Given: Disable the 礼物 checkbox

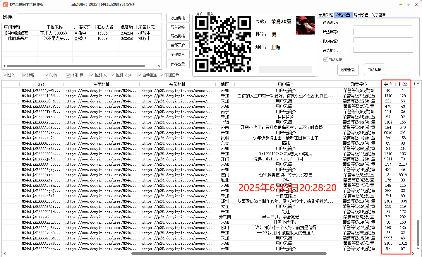Looking at the screenshot, I should tap(47, 75).
